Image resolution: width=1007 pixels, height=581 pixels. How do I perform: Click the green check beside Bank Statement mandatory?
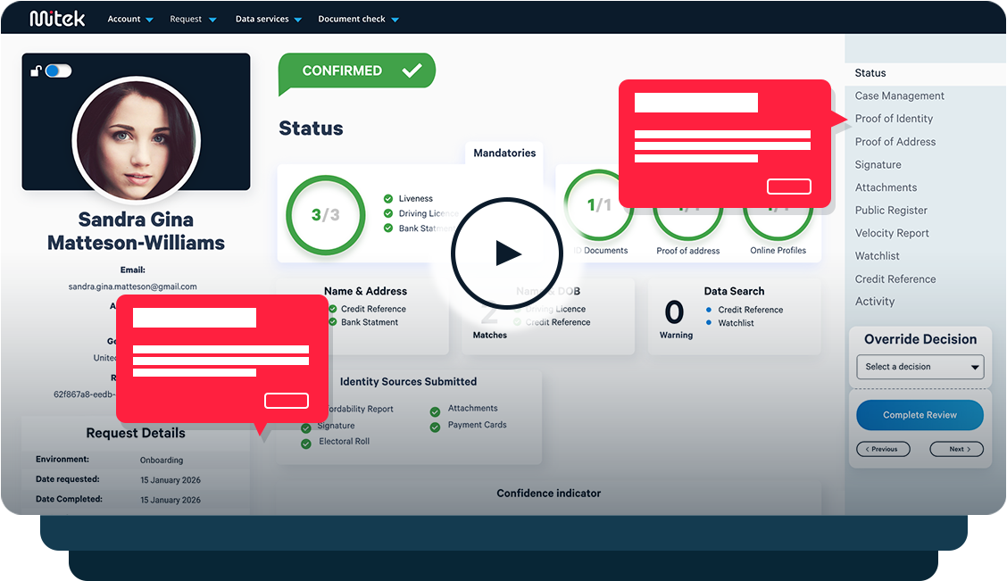[388, 228]
